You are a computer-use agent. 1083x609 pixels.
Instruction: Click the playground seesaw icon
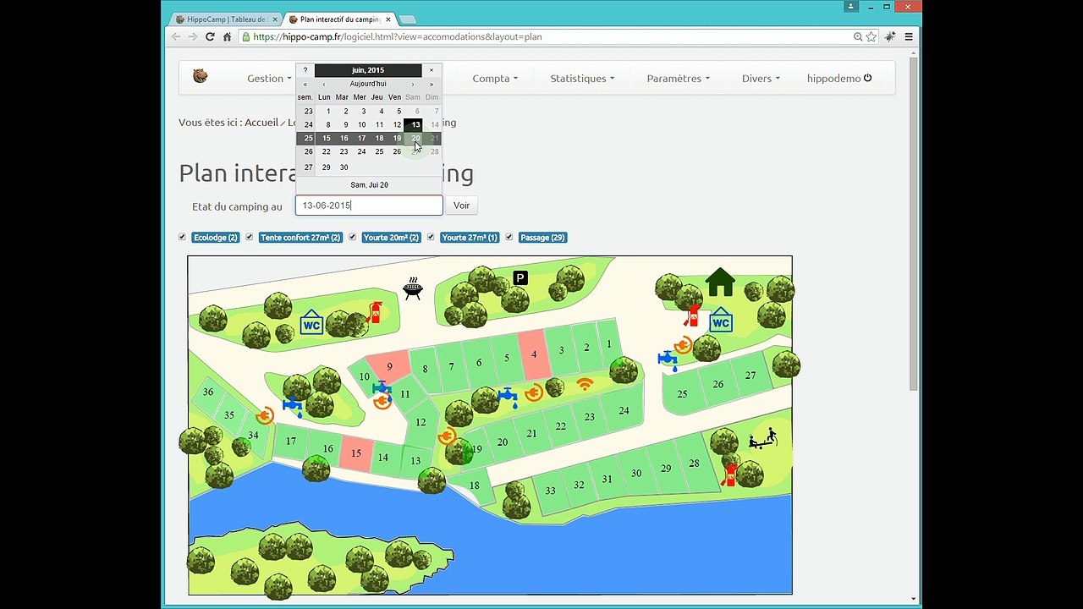762,439
